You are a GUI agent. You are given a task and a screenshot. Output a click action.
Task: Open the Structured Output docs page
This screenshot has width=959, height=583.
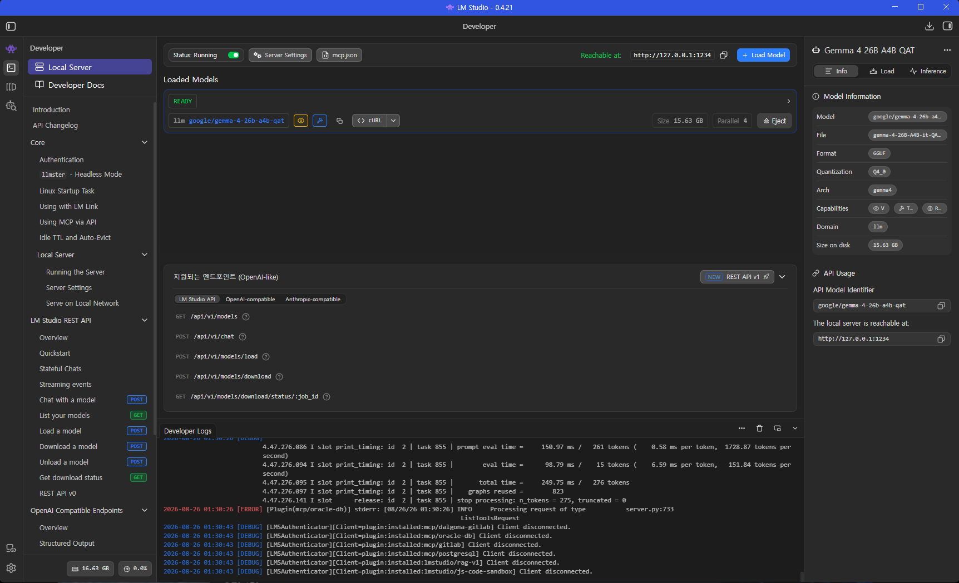coord(67,543)
